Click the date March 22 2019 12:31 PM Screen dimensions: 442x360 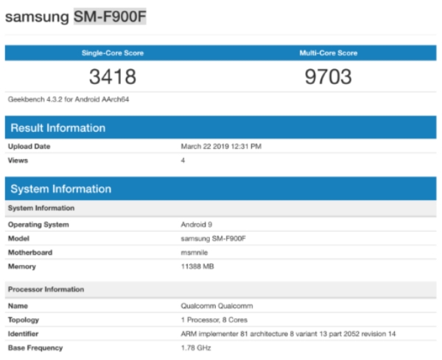221,147
